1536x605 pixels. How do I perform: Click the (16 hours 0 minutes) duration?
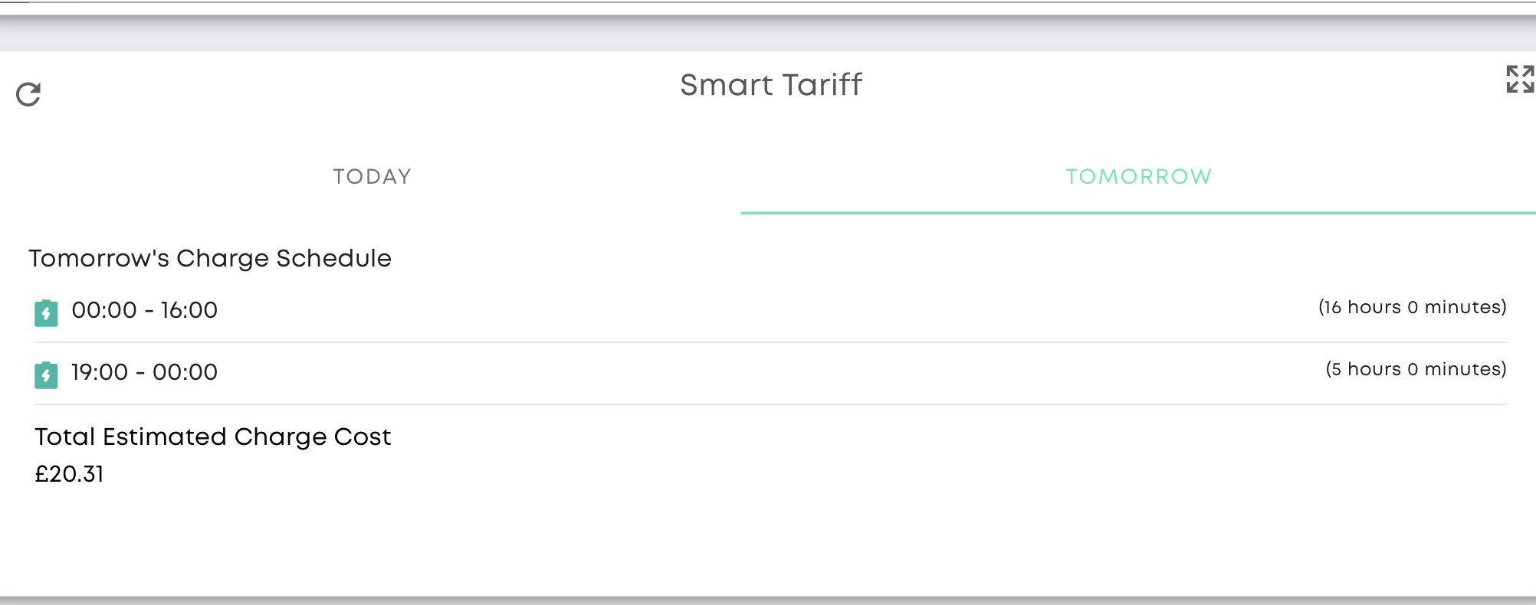1412,307
